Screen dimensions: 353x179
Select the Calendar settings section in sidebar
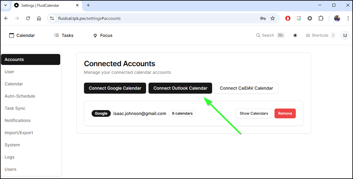[31, 84]
